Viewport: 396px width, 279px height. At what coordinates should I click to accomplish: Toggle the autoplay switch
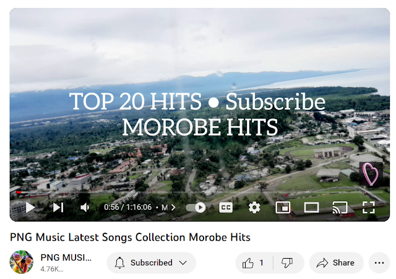pyautogui.click(x=196, y=207)
